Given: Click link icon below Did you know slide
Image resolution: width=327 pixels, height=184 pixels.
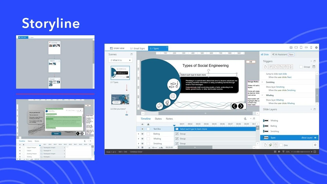Looking at the screenshot, I should [x=126, y=115].
